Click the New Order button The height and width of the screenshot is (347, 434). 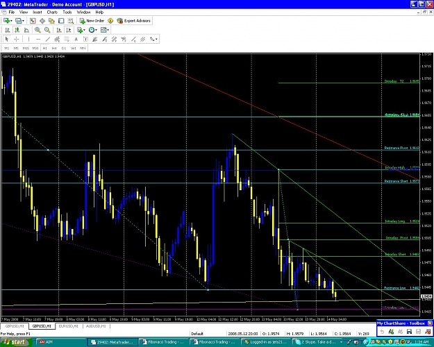tap(92, 21)
